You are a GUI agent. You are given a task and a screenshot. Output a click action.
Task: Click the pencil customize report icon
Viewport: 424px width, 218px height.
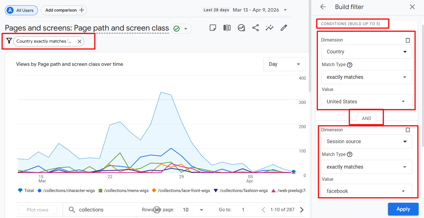pos(284,28)
